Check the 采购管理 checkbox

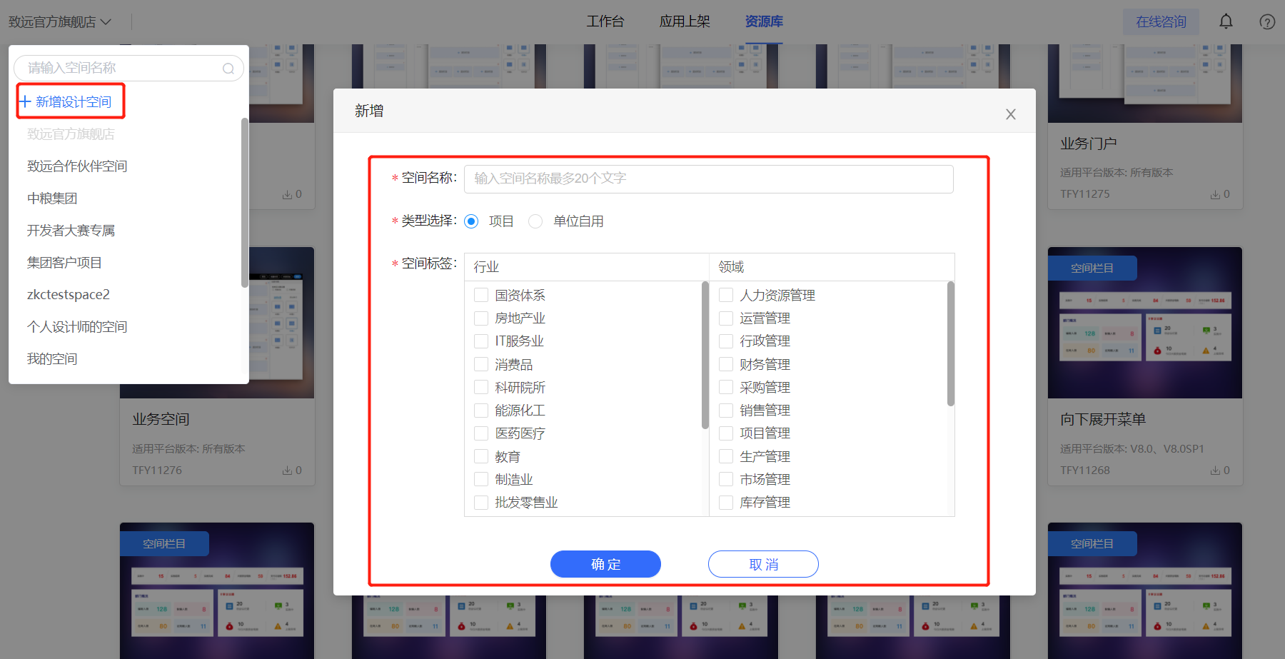point(726,387)
